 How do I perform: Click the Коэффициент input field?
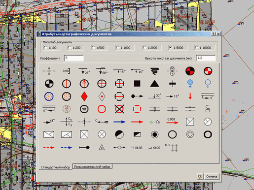(74, 58)
